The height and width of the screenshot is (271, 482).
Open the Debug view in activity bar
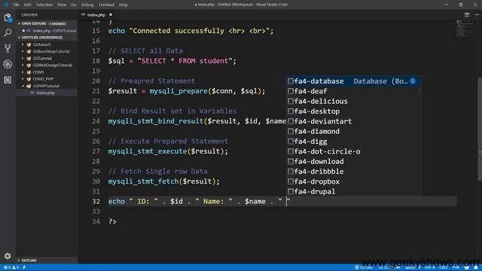click(8, 64)
